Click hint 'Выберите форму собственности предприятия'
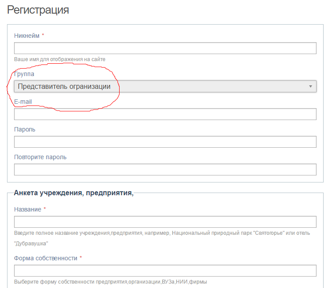This screenshot has width=324, height=288. (x=71, y=282)
